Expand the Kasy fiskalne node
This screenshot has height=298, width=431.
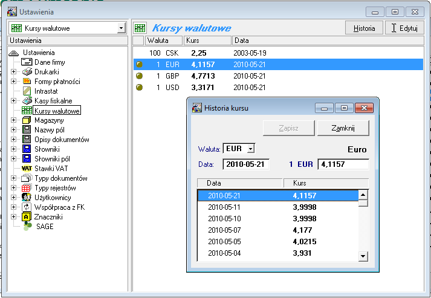tap(13, 101)
